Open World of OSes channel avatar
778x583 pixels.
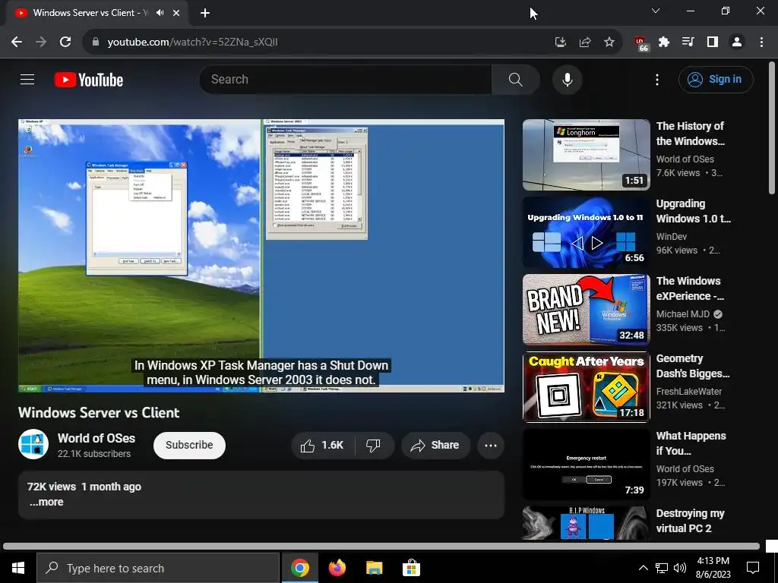point(33,444)
